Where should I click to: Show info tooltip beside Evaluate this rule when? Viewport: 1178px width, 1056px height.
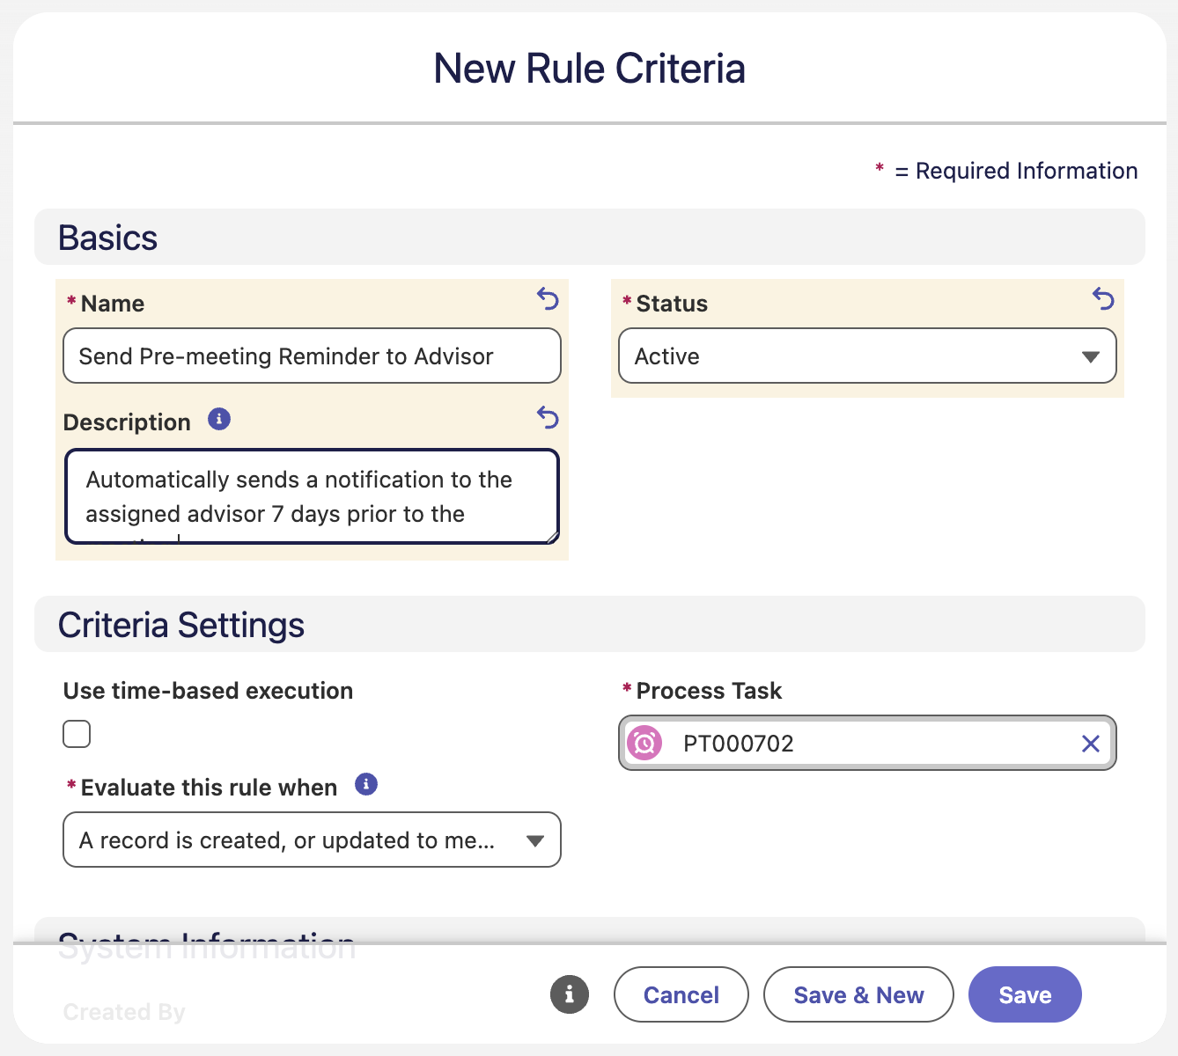tap(366, 784)
